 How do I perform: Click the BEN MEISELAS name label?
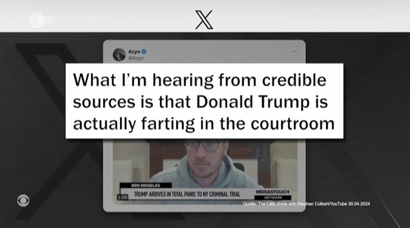[146, 185]
